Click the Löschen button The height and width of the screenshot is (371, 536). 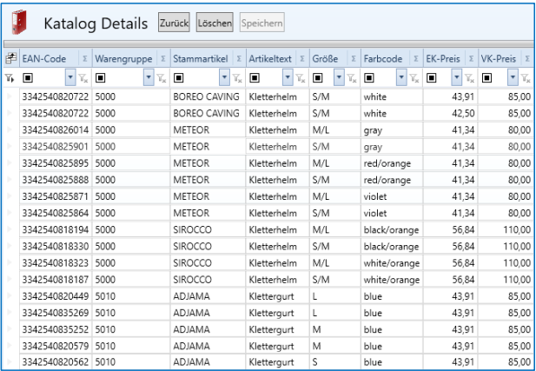[x=215, y=23]
